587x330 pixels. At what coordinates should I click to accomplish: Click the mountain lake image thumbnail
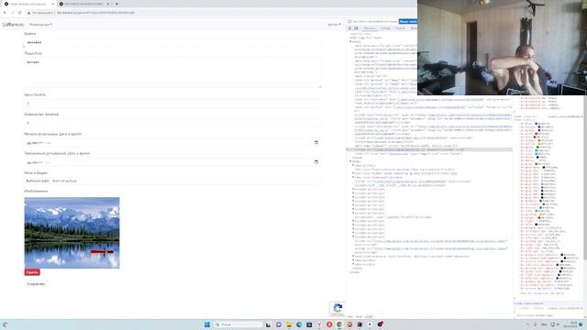(72, 233)
